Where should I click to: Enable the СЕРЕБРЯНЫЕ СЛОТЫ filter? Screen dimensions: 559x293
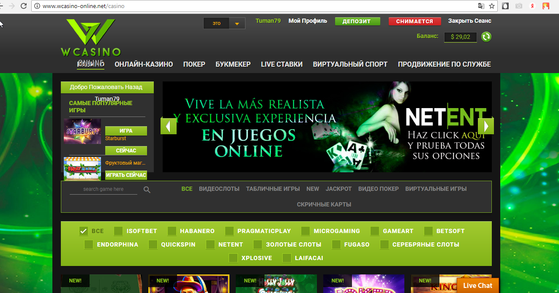tap(384, 244)
